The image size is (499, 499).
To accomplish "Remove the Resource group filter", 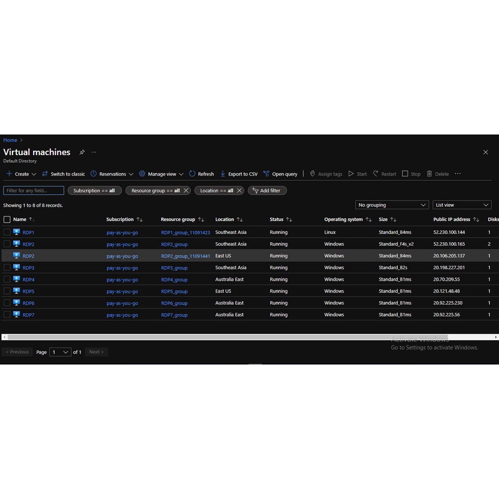I will click(x=186, y=191).
